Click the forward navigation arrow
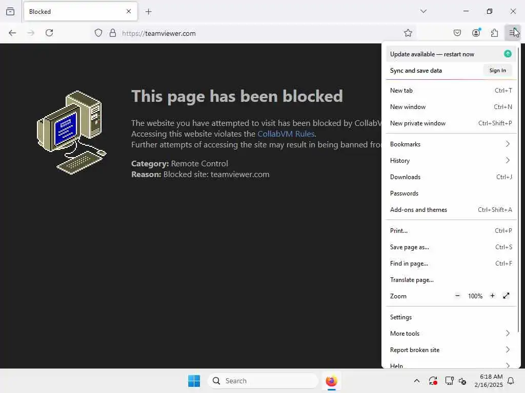This screenshot has width=525, height=393. tap(31, 33)
